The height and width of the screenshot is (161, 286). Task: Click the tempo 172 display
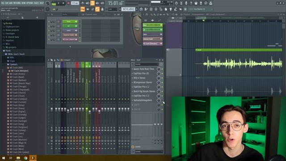click(x=75, y=3)
